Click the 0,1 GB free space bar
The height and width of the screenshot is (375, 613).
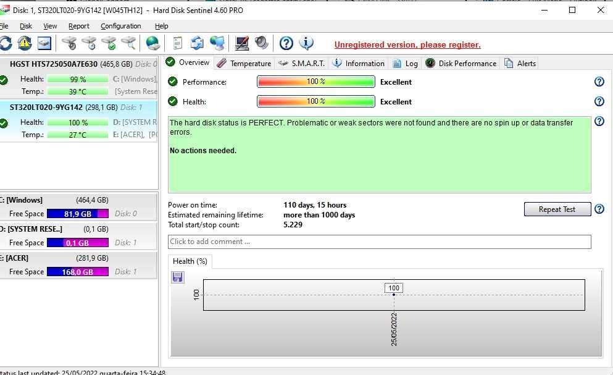pos(77,243)
